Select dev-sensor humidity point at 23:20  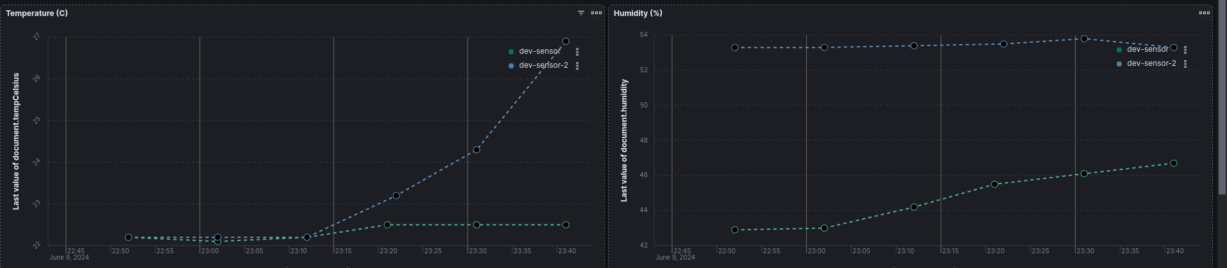tap(995, 184)
